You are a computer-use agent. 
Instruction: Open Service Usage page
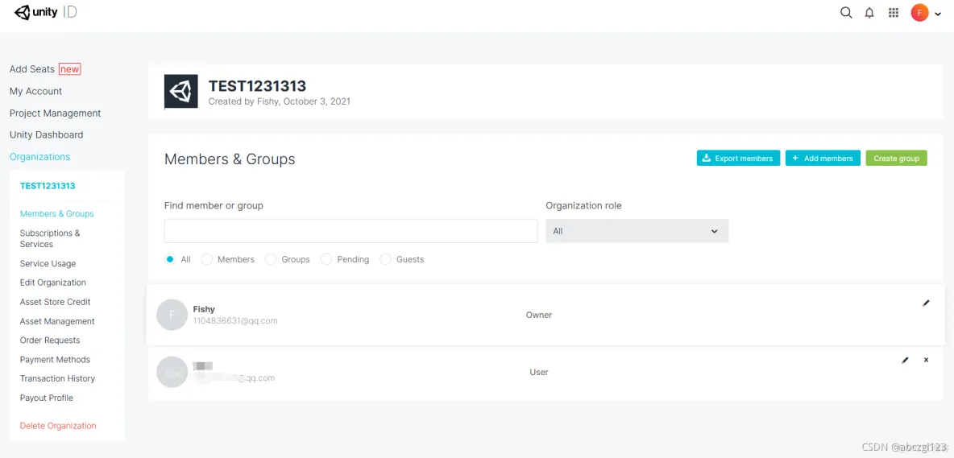[x=48, y=264]
